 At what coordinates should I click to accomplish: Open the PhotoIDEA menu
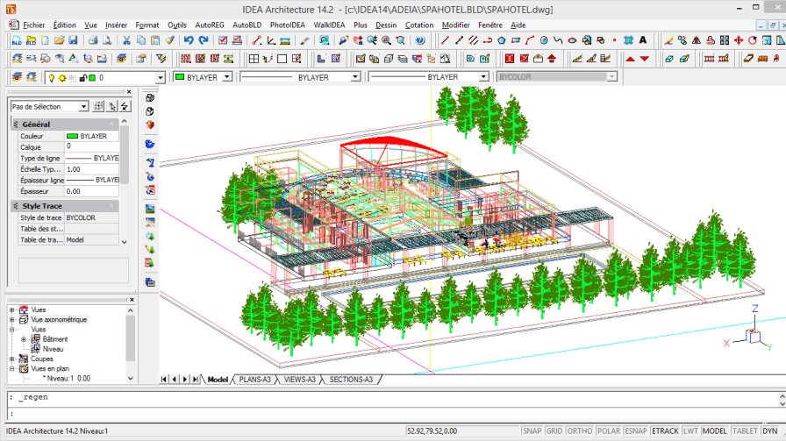click(x=287, y=25)
